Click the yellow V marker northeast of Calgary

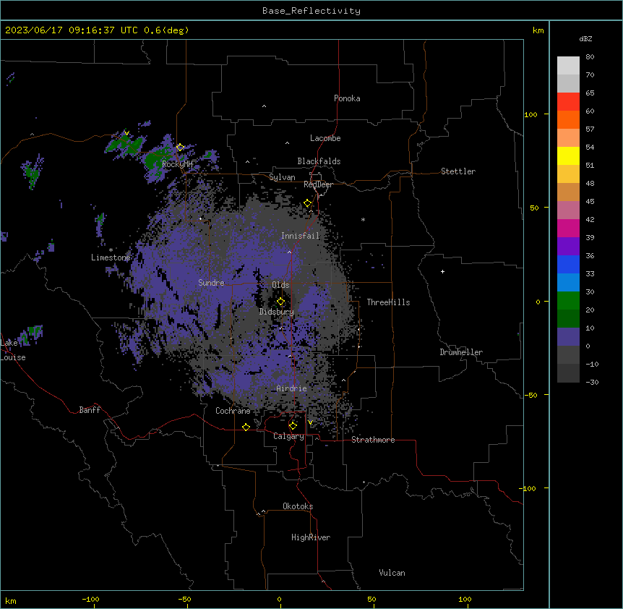pos(310,422)
